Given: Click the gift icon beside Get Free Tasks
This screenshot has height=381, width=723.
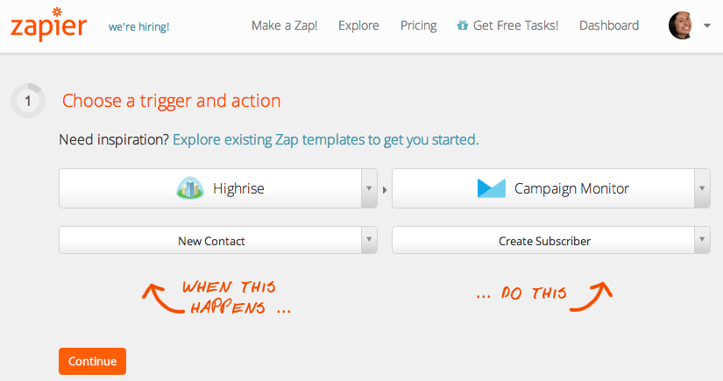Looking at the screenshot, I should pos(462,25).
